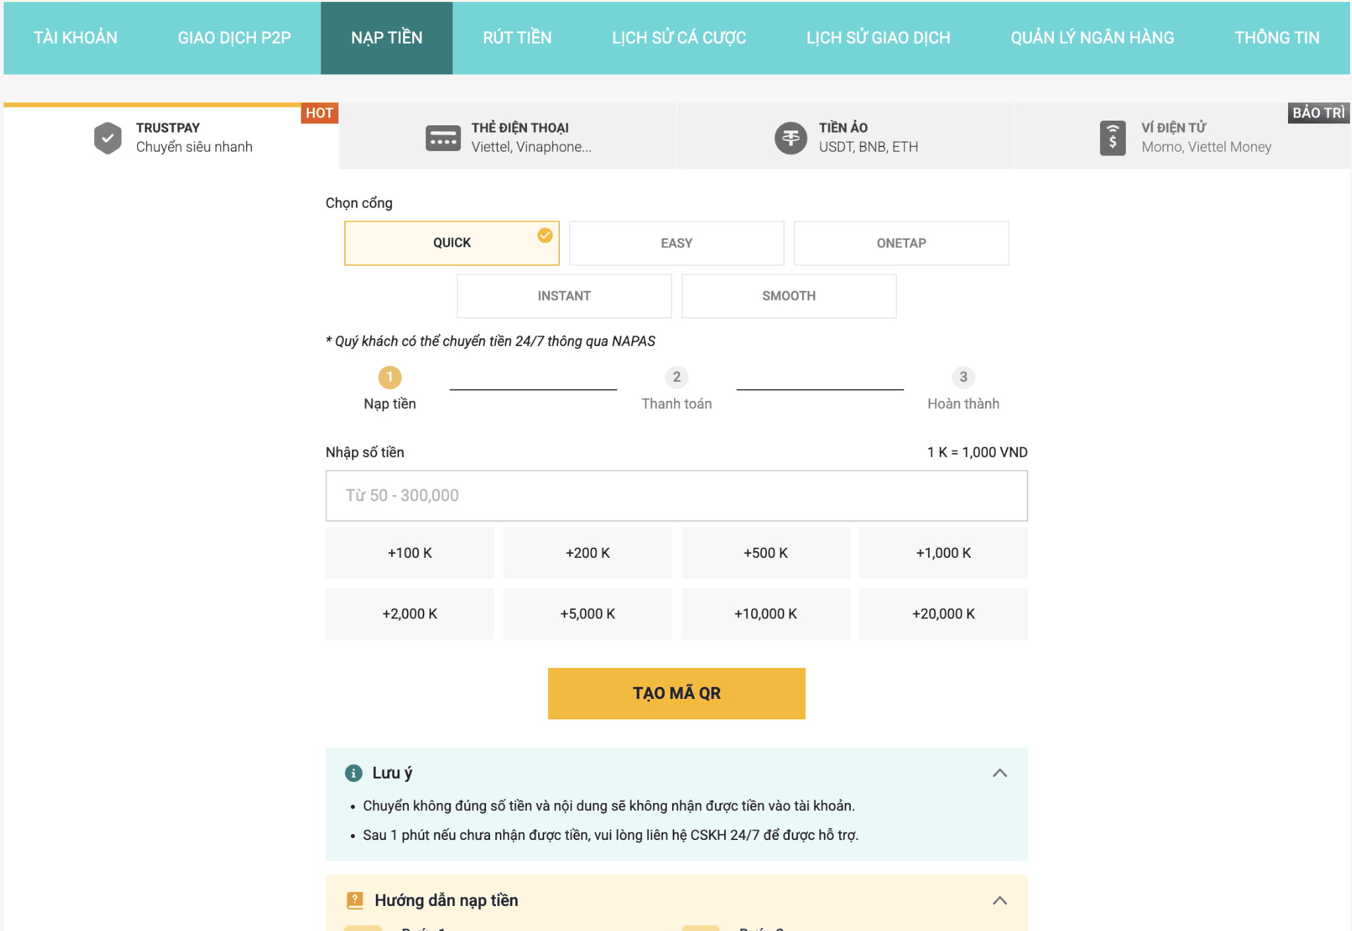
Task: Add +1,000 K to the amount
Action: click(944, 553)
